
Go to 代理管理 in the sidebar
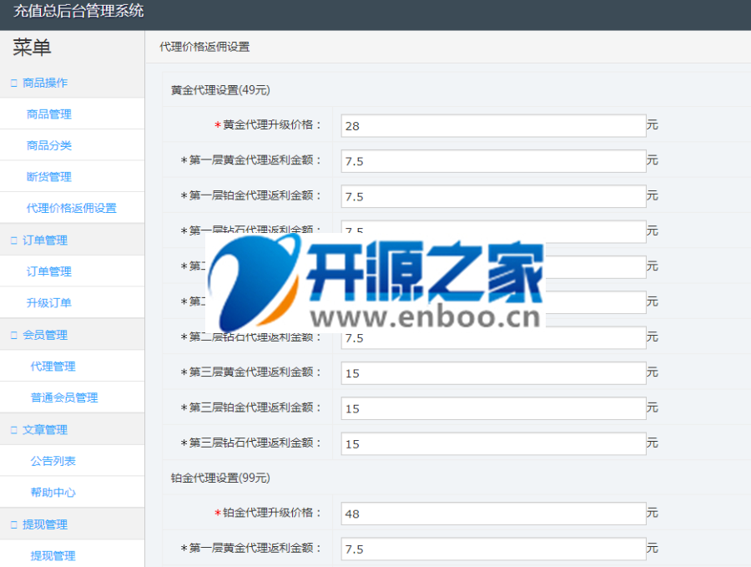pos(53,367)
